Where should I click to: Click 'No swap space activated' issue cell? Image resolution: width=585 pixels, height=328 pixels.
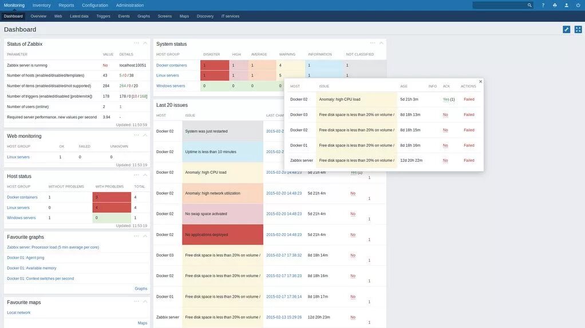(x=223, y=214)
